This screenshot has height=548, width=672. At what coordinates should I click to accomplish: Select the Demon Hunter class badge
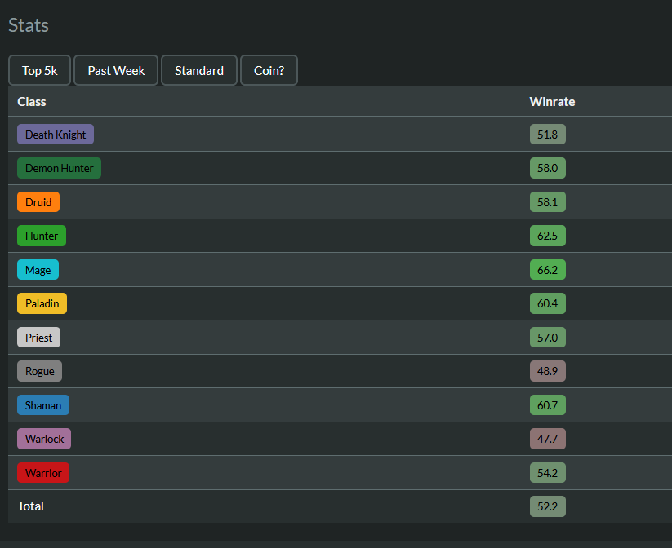(x=59, y=169)
